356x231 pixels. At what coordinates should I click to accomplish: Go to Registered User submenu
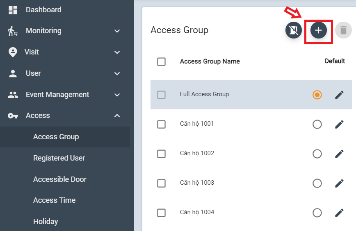(59, 158)
